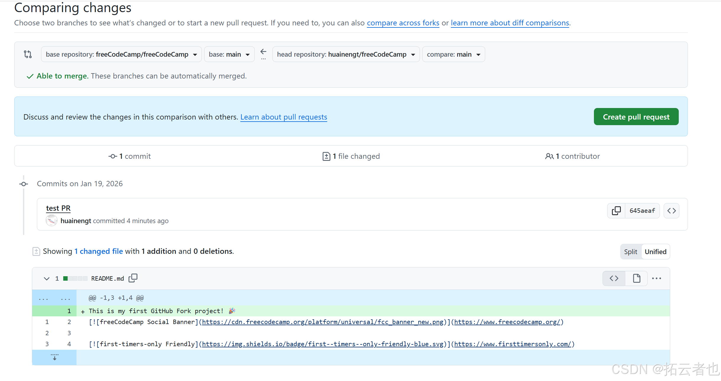Copy the full commit SHA 645aeaf

(616, 210)
